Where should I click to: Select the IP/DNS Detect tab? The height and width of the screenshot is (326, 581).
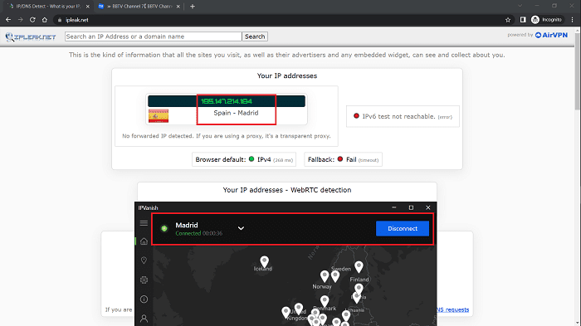click(x=47, y=7)
